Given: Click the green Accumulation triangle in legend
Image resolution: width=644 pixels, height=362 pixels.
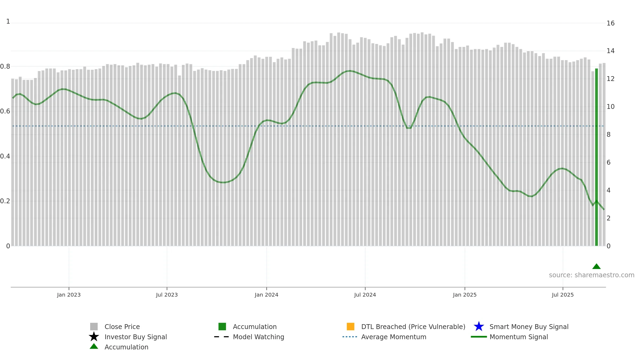Looking at the screenshot, I should pyautogui.click(x=94, y=346).
